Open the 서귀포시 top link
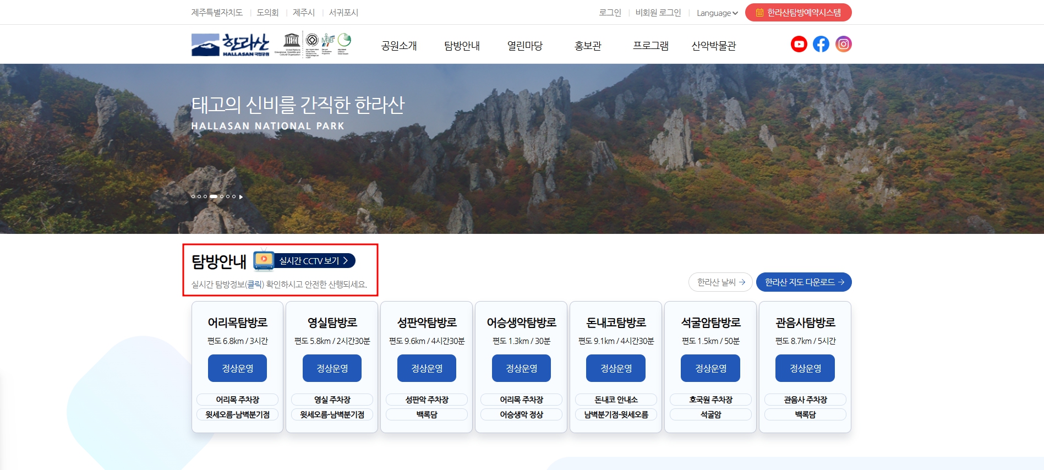 pos(343,13)
